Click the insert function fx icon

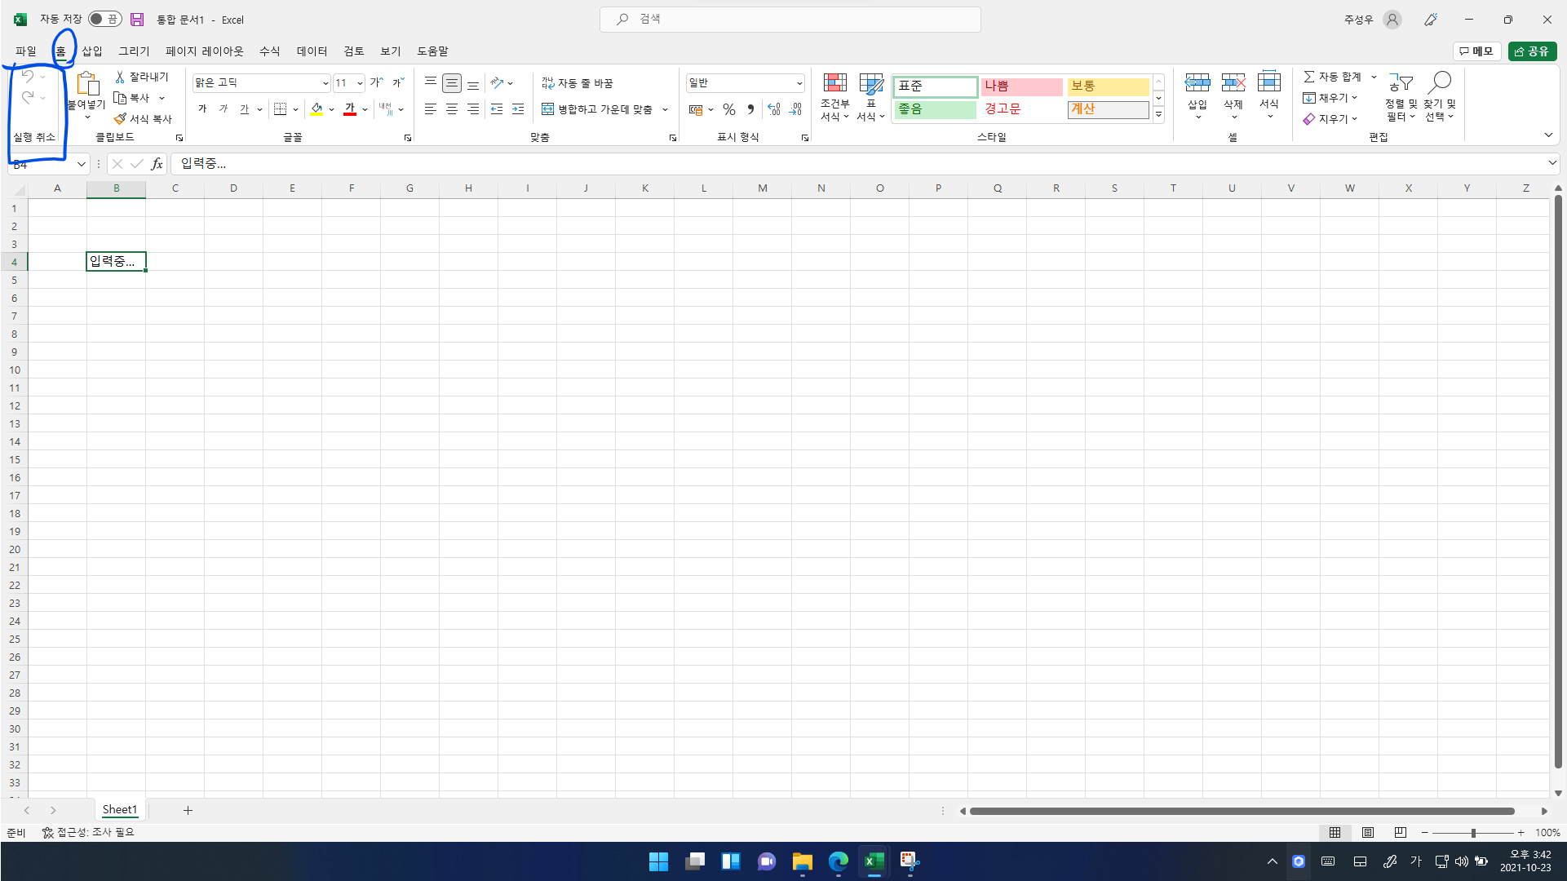point(157,164)
